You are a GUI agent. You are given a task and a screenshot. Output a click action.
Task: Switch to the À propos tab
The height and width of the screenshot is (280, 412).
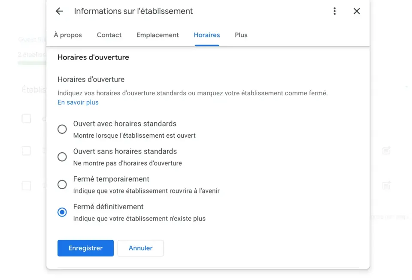[68, 35]
